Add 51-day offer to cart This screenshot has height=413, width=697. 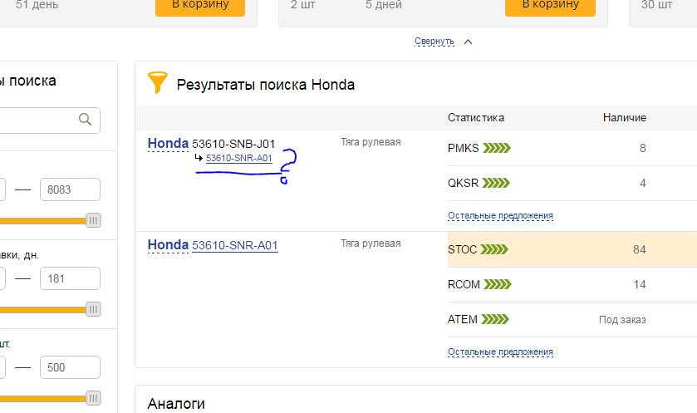(x=199, y=5)
